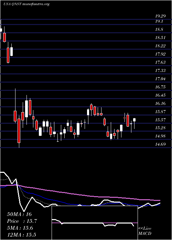The width and height of the screenshot is (172, 240).
Task: Click the 'Price : 15.7' readout
Action: 22,221
